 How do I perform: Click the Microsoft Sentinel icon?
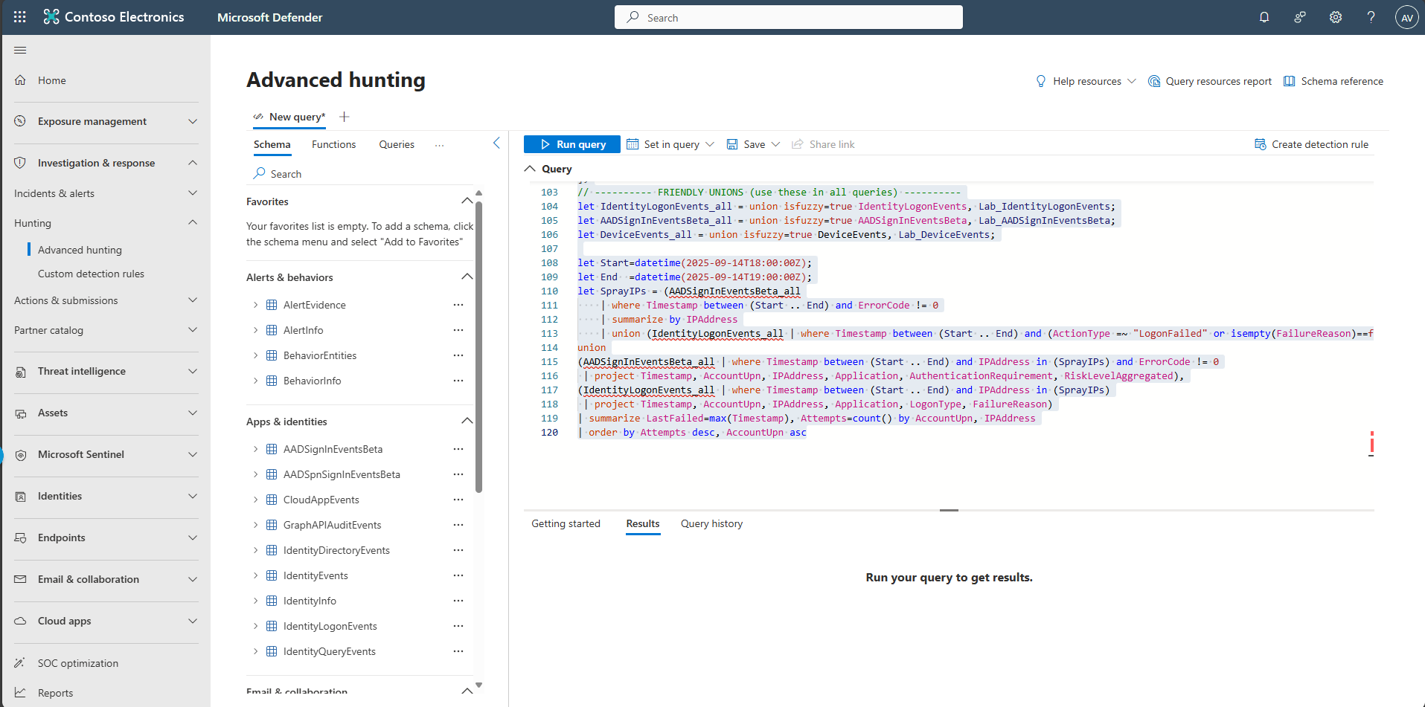click(21, 454)
